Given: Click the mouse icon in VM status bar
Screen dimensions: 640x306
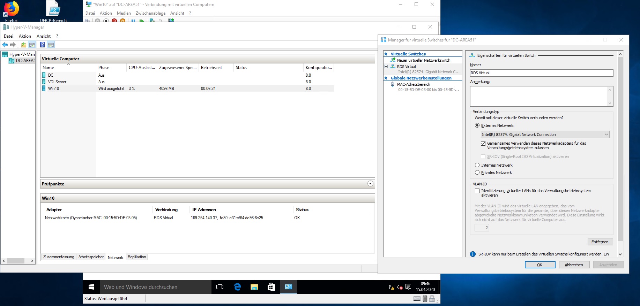Looking at the screenshot, I should (x=425, y=299).
